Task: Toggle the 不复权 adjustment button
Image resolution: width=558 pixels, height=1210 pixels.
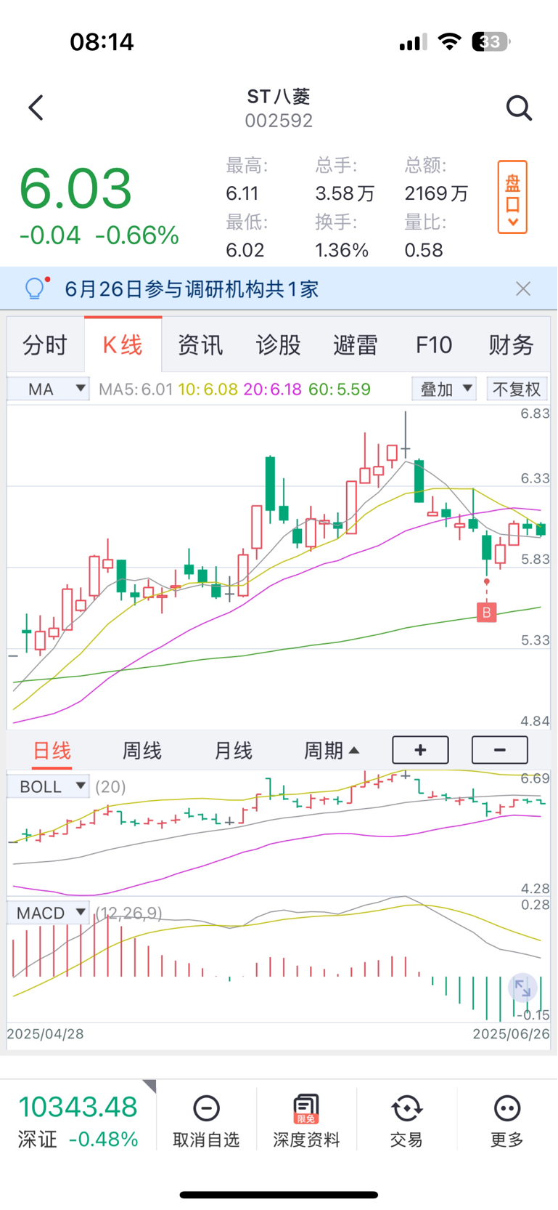Action: [517, 389]
